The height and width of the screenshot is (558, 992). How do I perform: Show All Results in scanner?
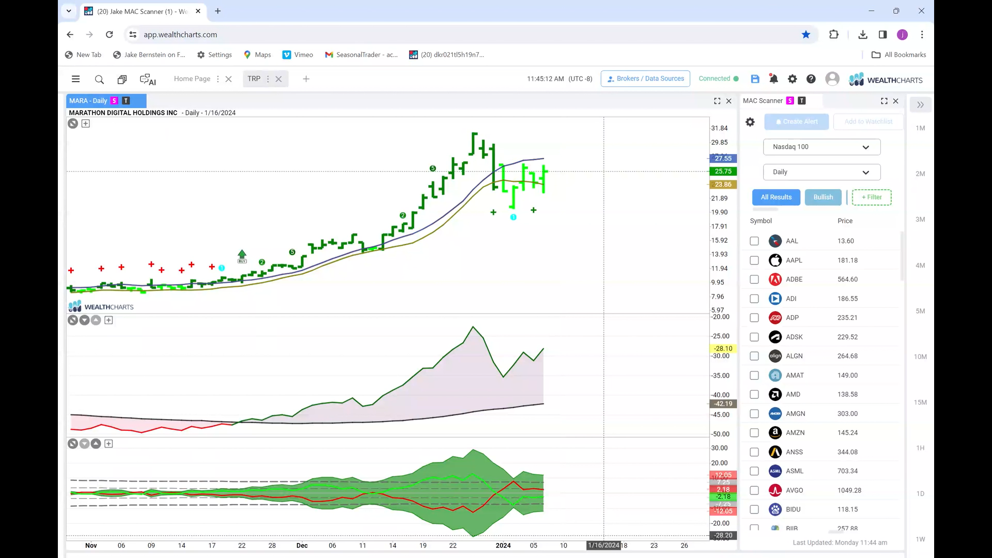(776, 197)
